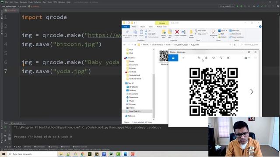Click the crop icon in Photos toolbar

click(228, 58)
